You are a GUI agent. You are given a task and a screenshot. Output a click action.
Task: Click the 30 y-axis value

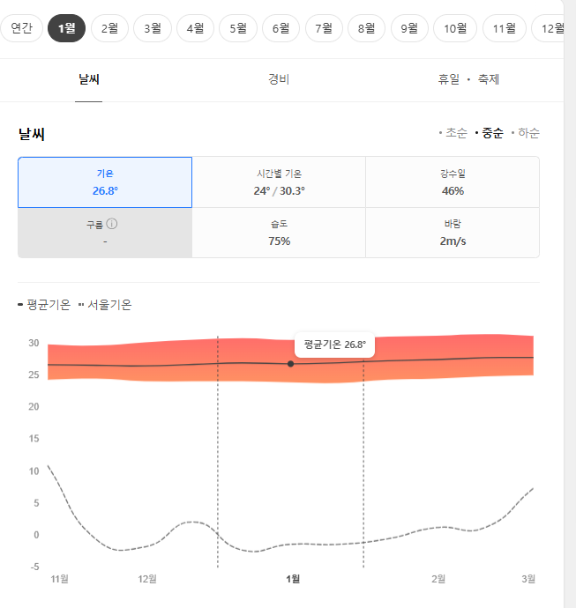34,343
